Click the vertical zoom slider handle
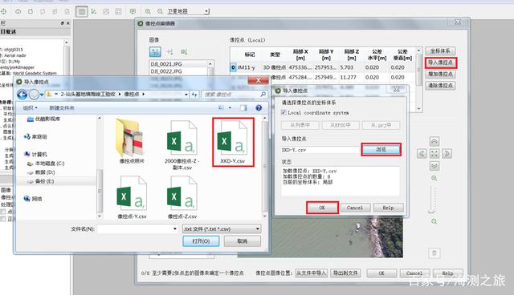The width and height of the screenshot is (514, 295). tap(432, 212)
